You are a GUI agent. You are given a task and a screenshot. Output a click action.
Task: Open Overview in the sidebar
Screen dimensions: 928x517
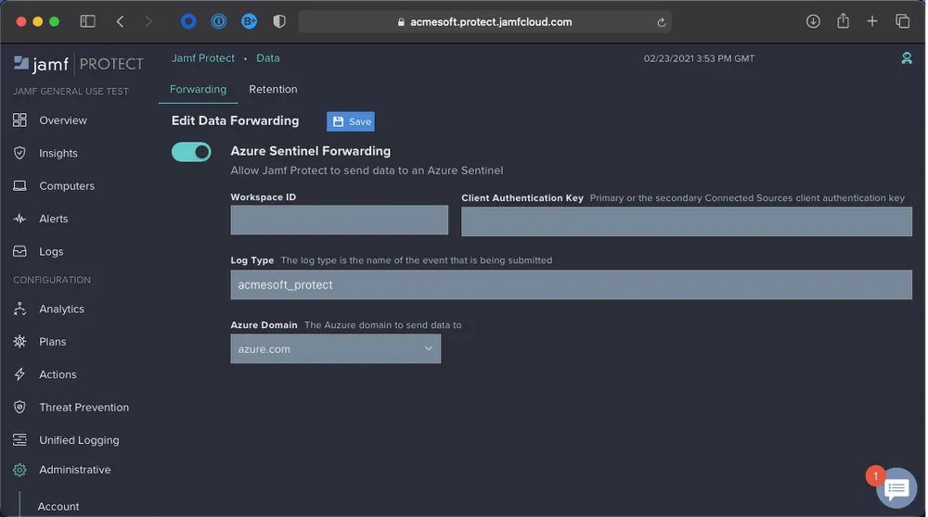(x=63, y=120)
